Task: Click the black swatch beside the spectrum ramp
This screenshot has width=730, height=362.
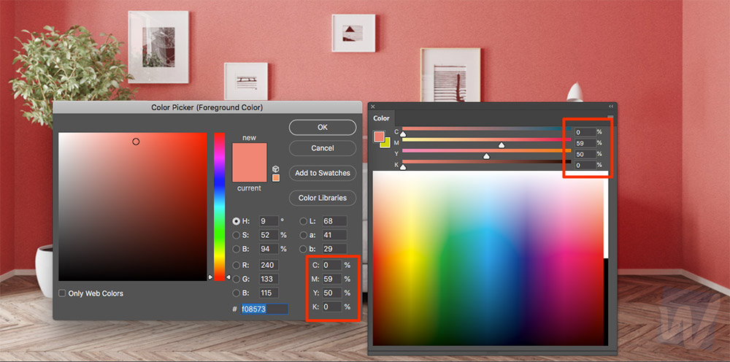Action: click(x=606, y=302)
